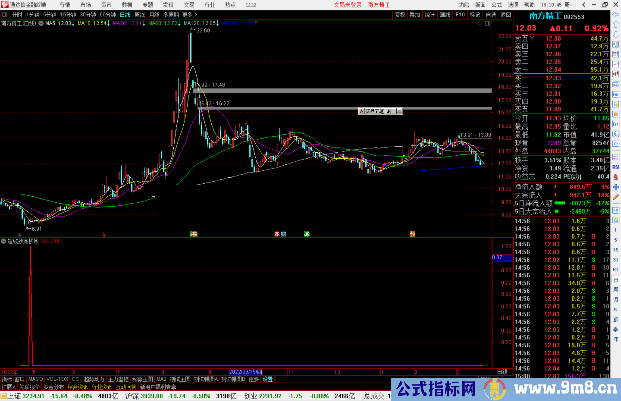The image size is (621, 401).
Task: Click the gray 17.90-17.48 gap band
Action: coord(342,91)
